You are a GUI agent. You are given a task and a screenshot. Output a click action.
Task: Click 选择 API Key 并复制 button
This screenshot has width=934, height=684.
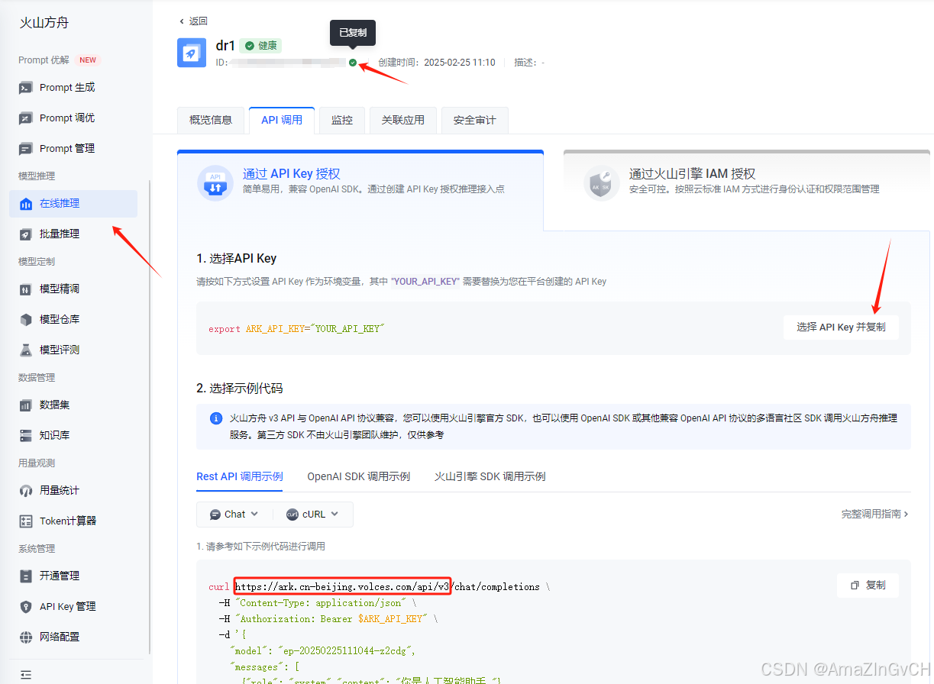click(841, 327)
